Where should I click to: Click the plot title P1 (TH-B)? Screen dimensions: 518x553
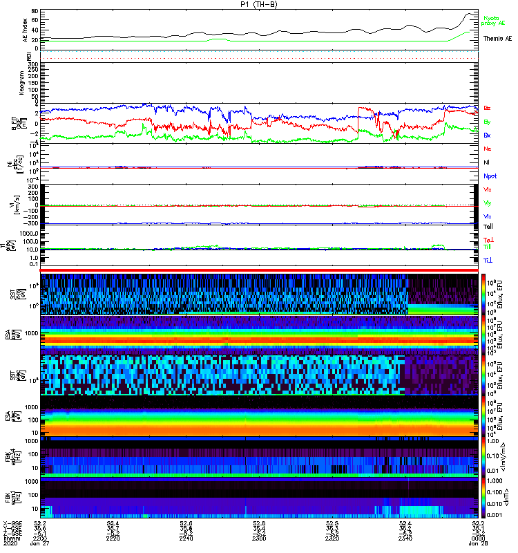point(259,4)
